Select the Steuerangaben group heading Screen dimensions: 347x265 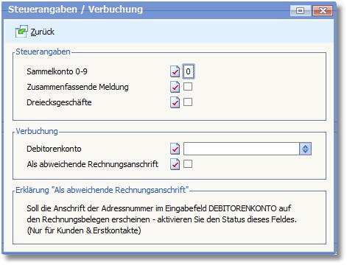tap(43, 52)
